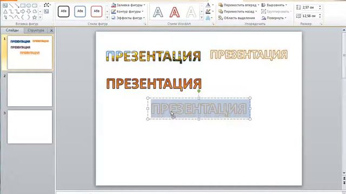This screenshot has width=346, height=194.
Task: Click the vertical scrollbar down arrow
Action: [x=344, y=174]
